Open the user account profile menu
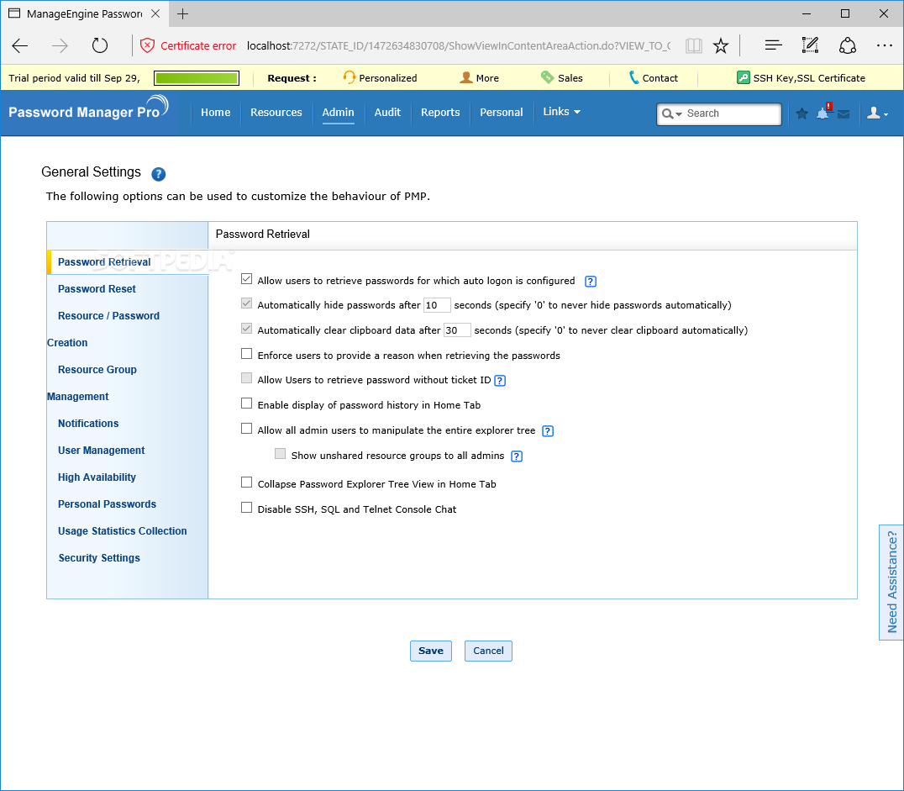The image size is (904, 791). 877,113
